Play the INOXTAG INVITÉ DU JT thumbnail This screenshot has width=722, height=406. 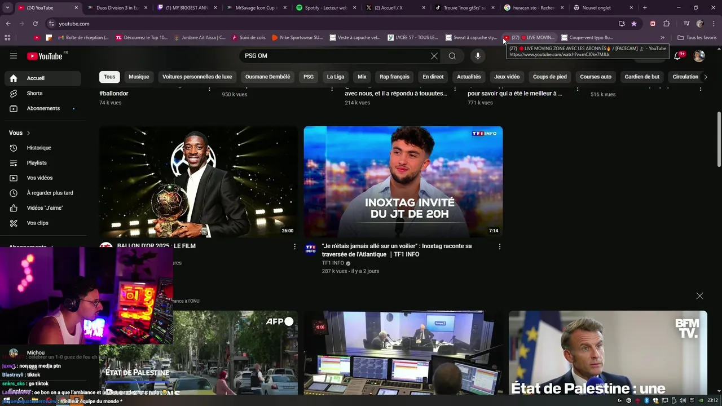pos(403,182)
